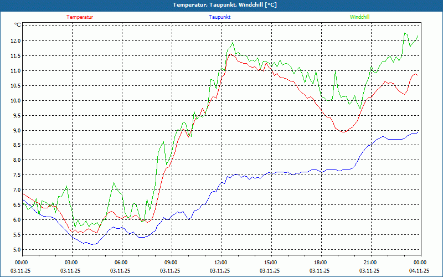This screenshot has height=277, width=443.
Task: Click the 10,0 y-axis value
Action: pyautogui.click(x=15, y=101)
